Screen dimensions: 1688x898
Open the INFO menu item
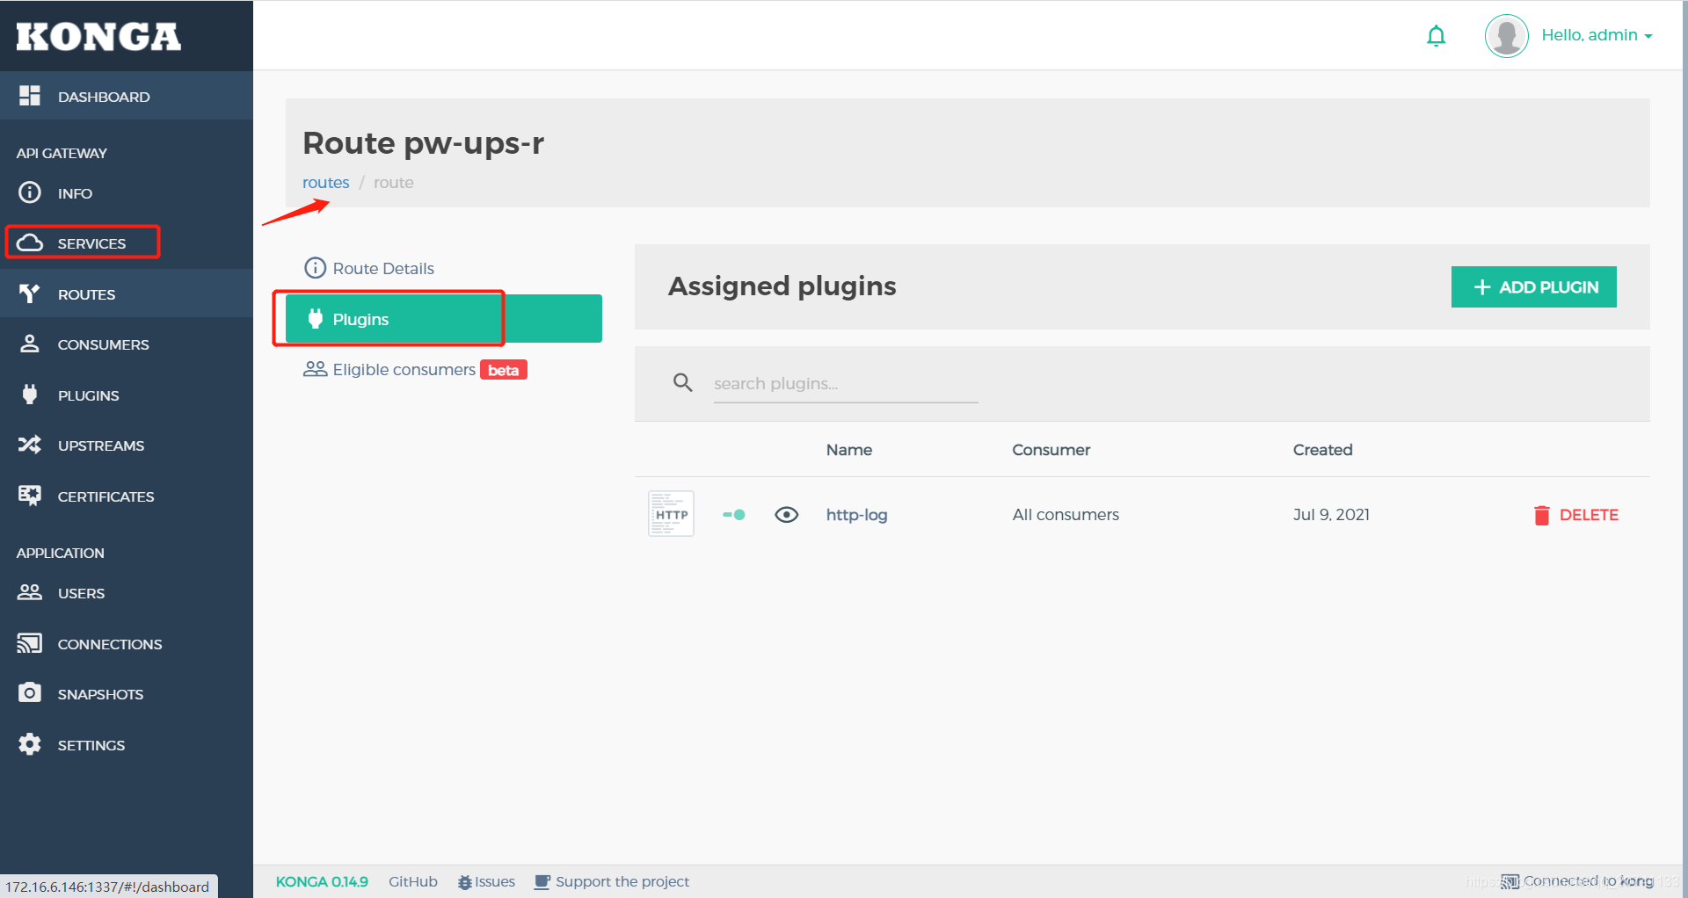tap(127, 193)
